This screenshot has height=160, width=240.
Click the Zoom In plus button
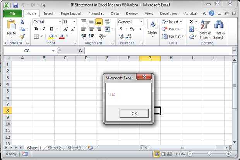pos(228,154)
